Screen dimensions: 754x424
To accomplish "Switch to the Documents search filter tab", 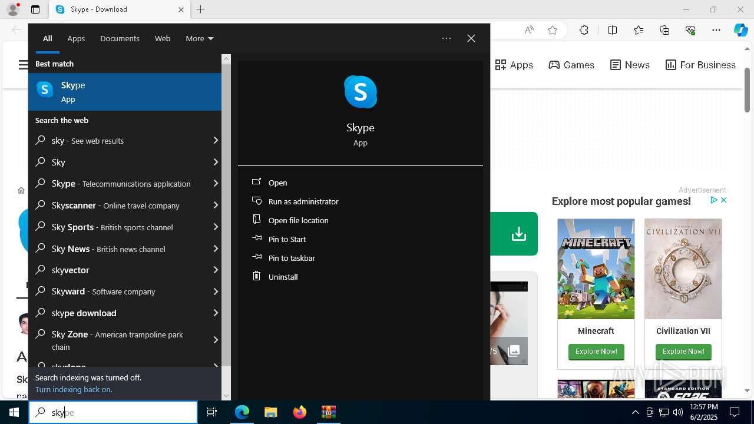I will pos(120,38).
